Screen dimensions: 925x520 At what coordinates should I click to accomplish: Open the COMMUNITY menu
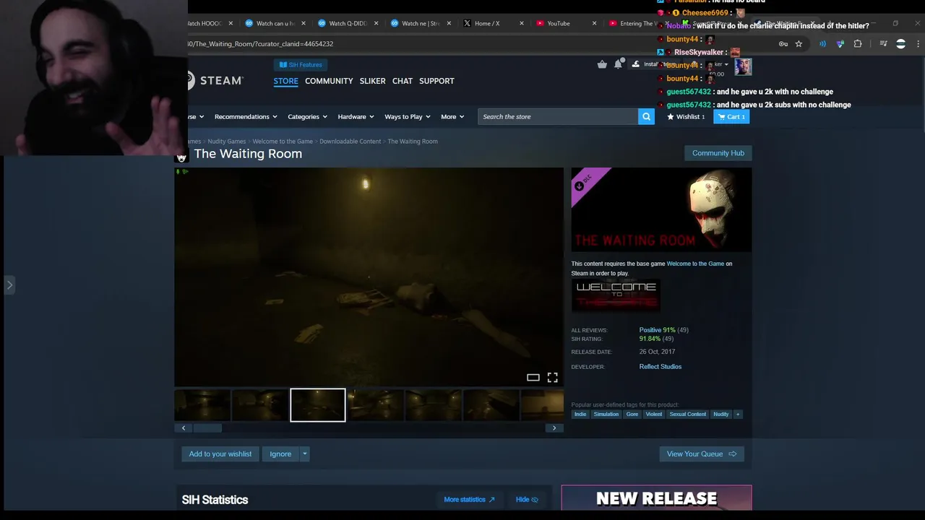pos(329,81)
